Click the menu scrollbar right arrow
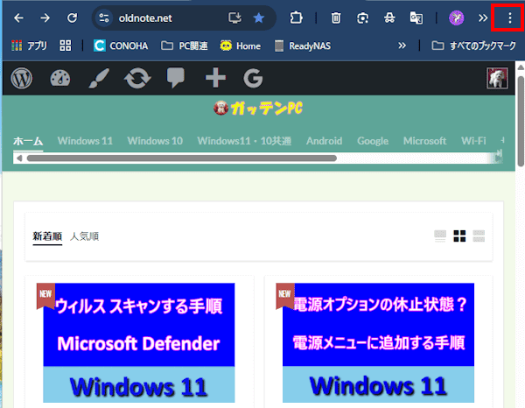525x408 pixels. (499, 158)
